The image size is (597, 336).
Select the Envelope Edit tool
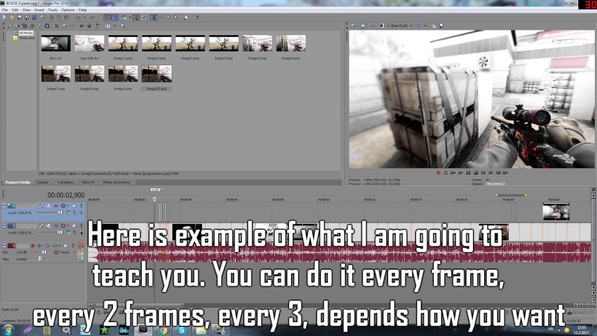(x=161, y=17)
